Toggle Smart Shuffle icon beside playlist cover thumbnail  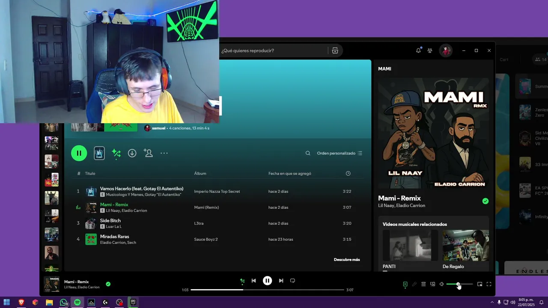(x=116, y=153)
